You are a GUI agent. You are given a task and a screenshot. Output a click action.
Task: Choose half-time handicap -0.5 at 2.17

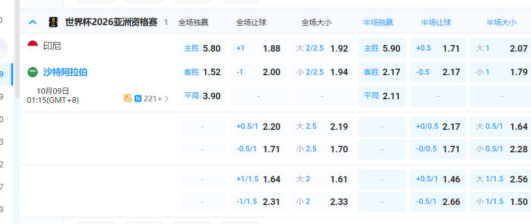tap(437, 72)
